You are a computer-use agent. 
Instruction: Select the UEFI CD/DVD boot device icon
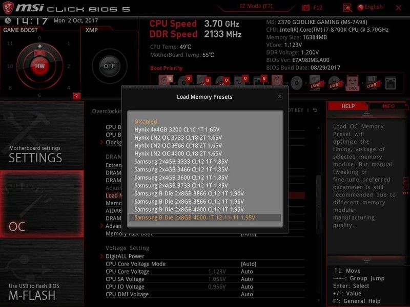[x=184, y=80]
